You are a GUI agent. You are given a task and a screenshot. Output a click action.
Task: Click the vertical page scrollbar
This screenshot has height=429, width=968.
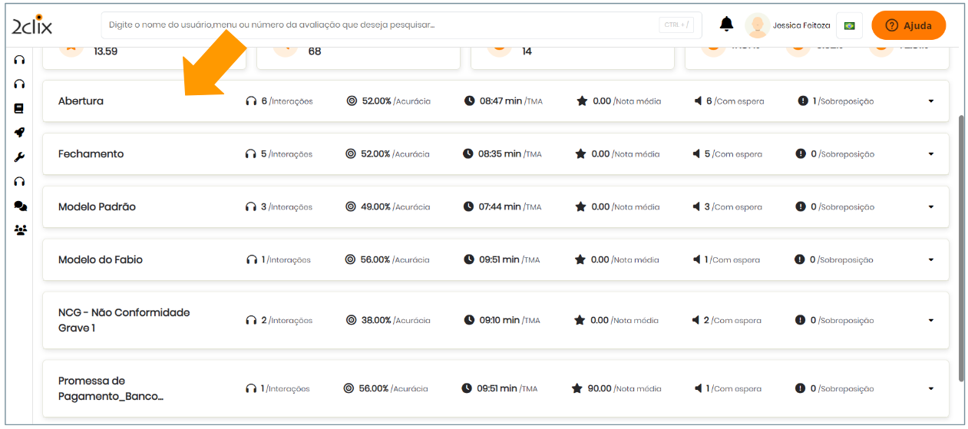click(961, 246)
